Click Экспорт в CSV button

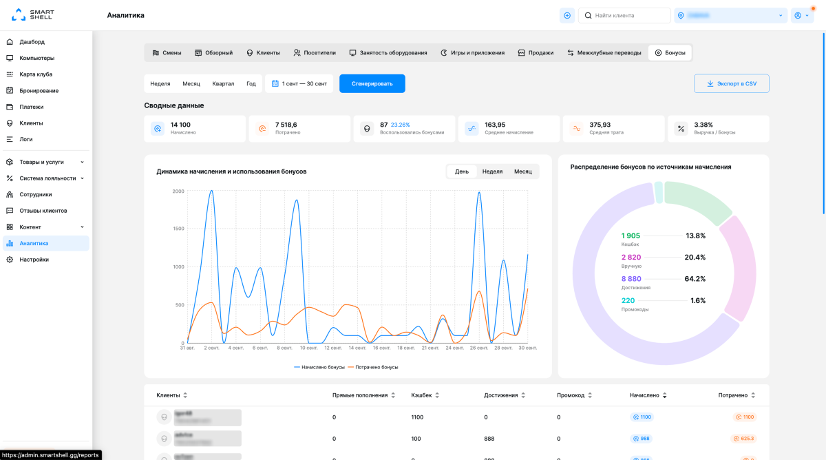(x=731, y=83)
